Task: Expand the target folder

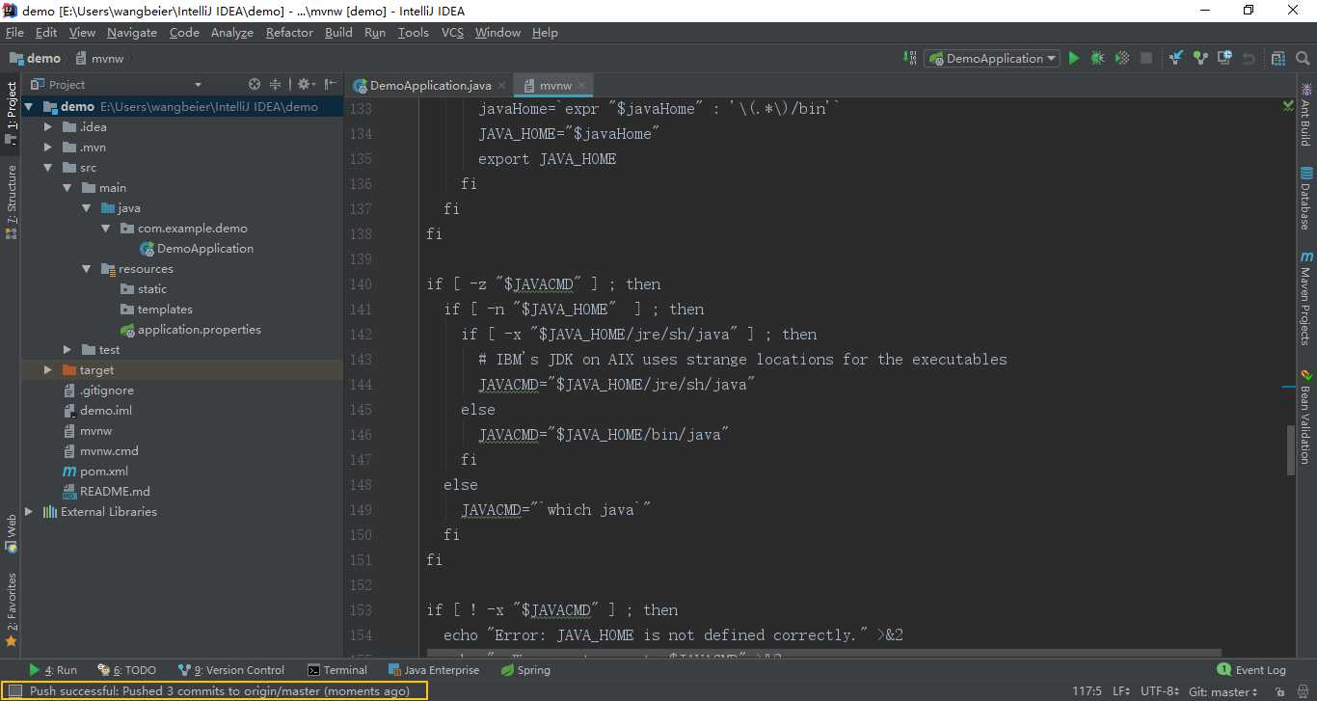Action: (x=48, y=370)
